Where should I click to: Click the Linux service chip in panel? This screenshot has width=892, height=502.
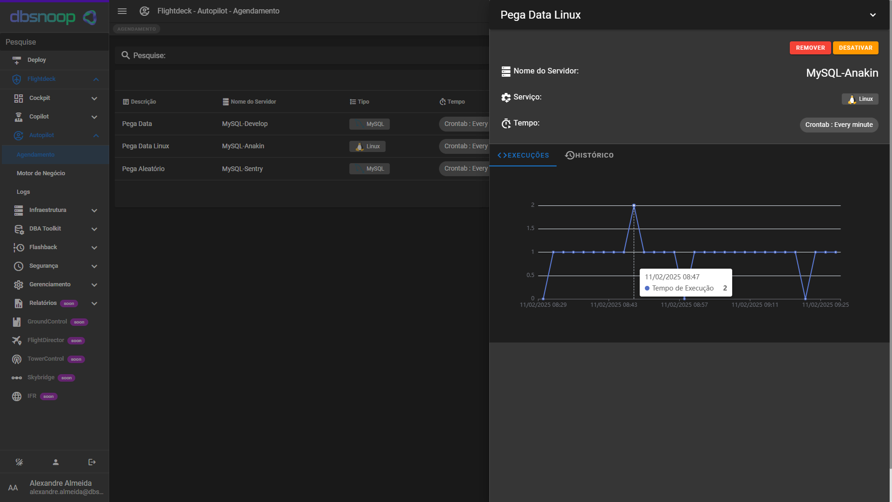(860, 99)
